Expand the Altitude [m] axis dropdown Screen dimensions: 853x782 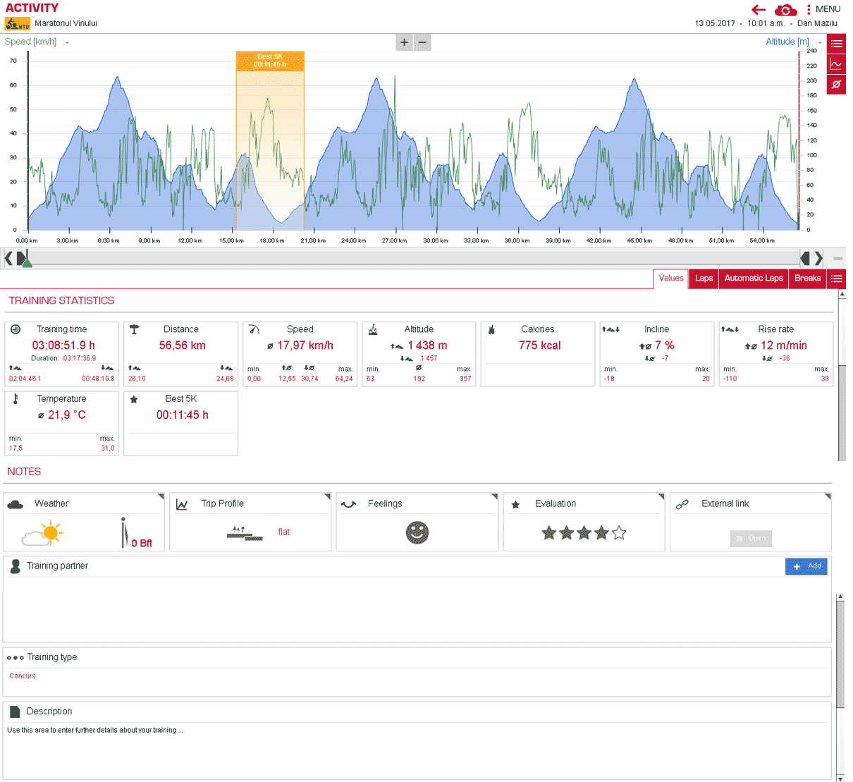click(x=819, y=43)
